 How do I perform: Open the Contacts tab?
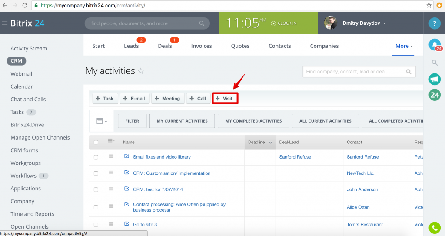[x=280, y=46]
